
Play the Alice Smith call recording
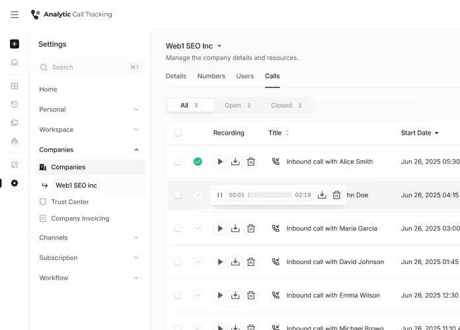click(x=220, y=162)
